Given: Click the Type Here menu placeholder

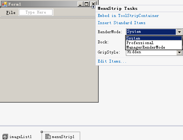Looking at the screenshot, I should tap(36, 12).
